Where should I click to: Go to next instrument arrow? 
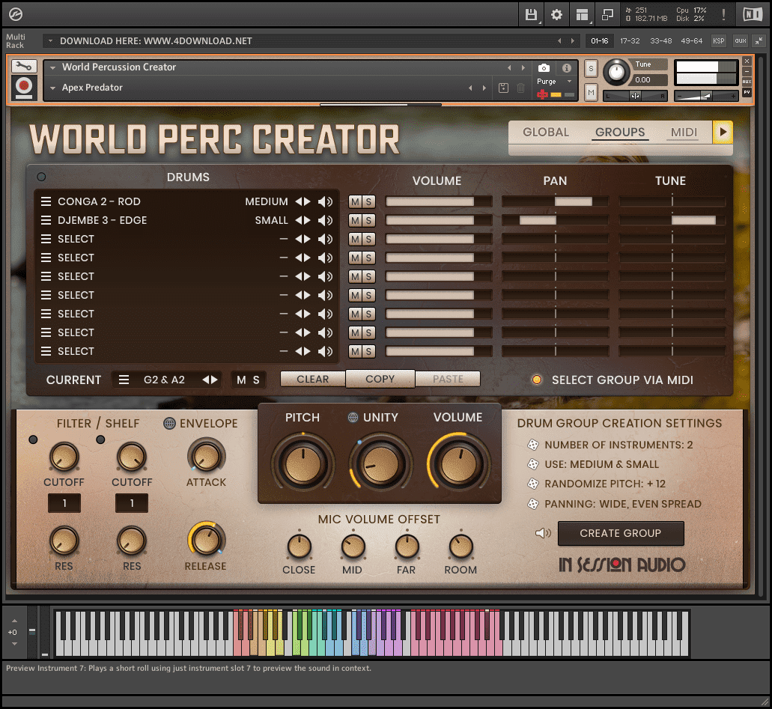(523, 68)
